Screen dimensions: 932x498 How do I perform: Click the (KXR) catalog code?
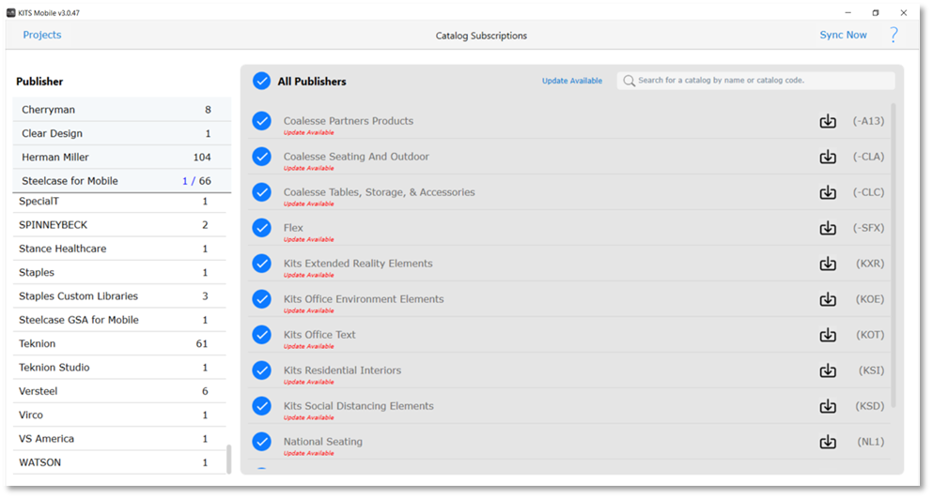pyautogui.click(x=870, y=264)
